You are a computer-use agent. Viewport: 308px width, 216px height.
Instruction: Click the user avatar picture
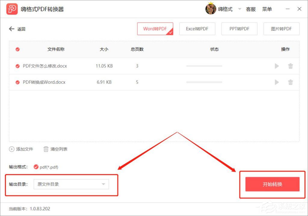(211, 9)
